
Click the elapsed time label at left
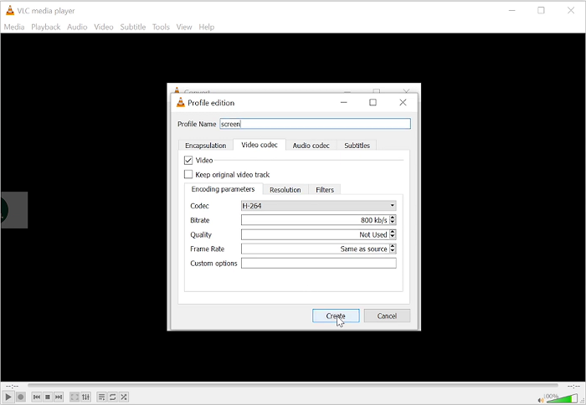(13, 386)
